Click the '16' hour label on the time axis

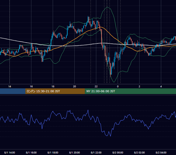(31, 87)
